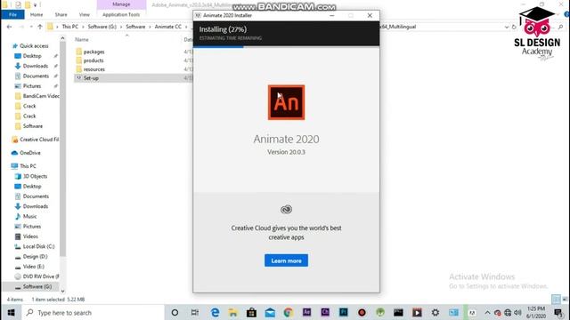Open Music under This PC
The height and width of the screenshot is (320, 570).
coord(29,216)
